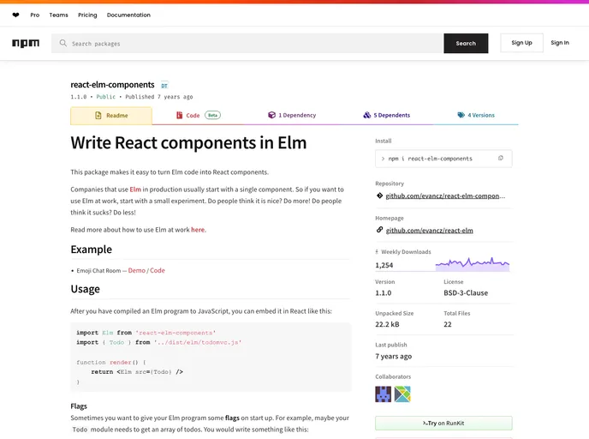Click the 'Public' label under package name
589x439 pixels.
[106, 97]
